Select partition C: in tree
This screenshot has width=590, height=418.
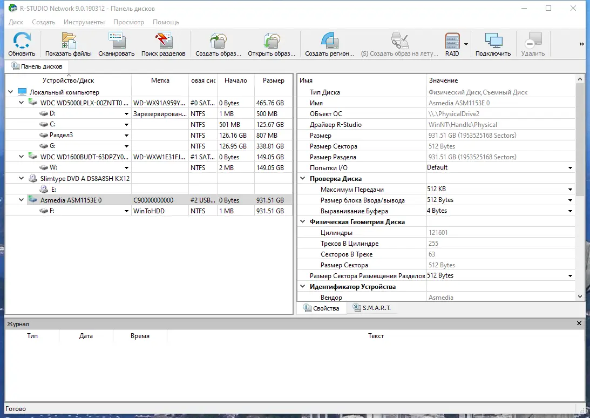[x=53, y=124]
